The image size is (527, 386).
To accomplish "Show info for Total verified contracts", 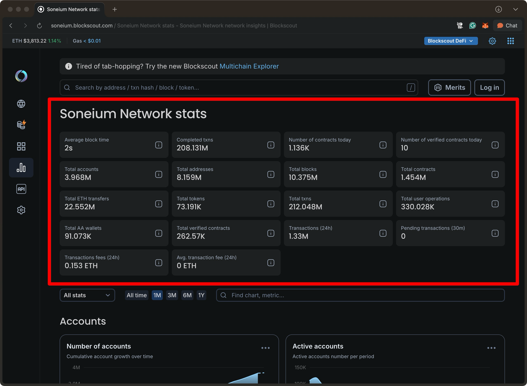I will (271, 233).
